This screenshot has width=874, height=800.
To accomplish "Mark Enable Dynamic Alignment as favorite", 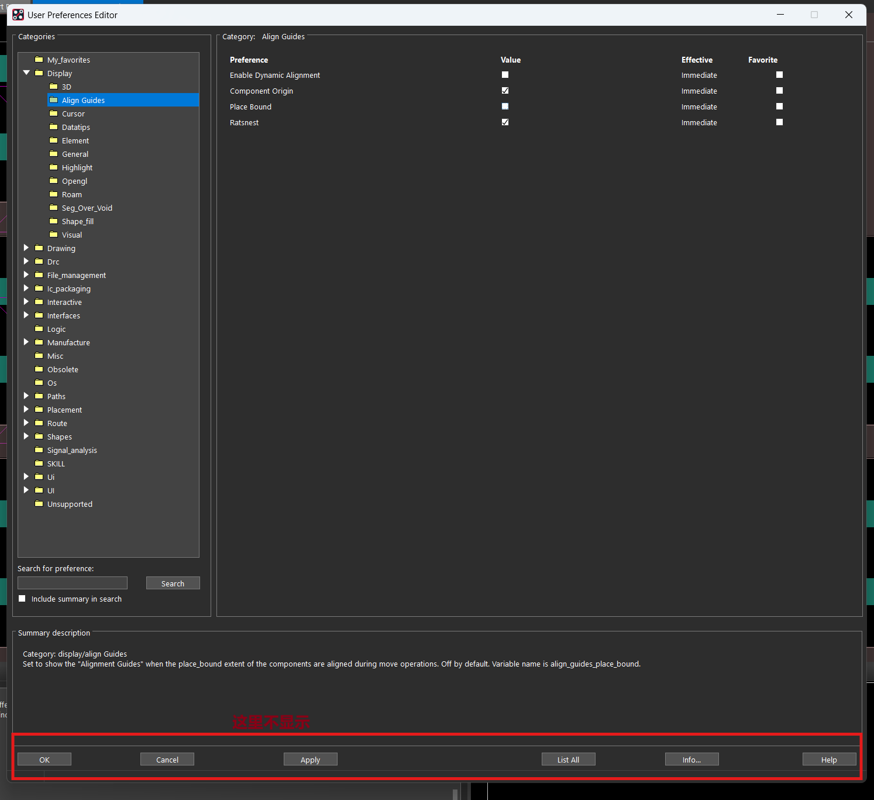I will [x=780, y=75].
